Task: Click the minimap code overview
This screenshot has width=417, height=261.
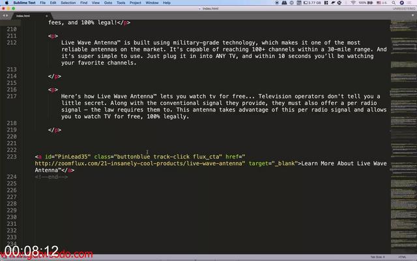Action: coord(403,136)
